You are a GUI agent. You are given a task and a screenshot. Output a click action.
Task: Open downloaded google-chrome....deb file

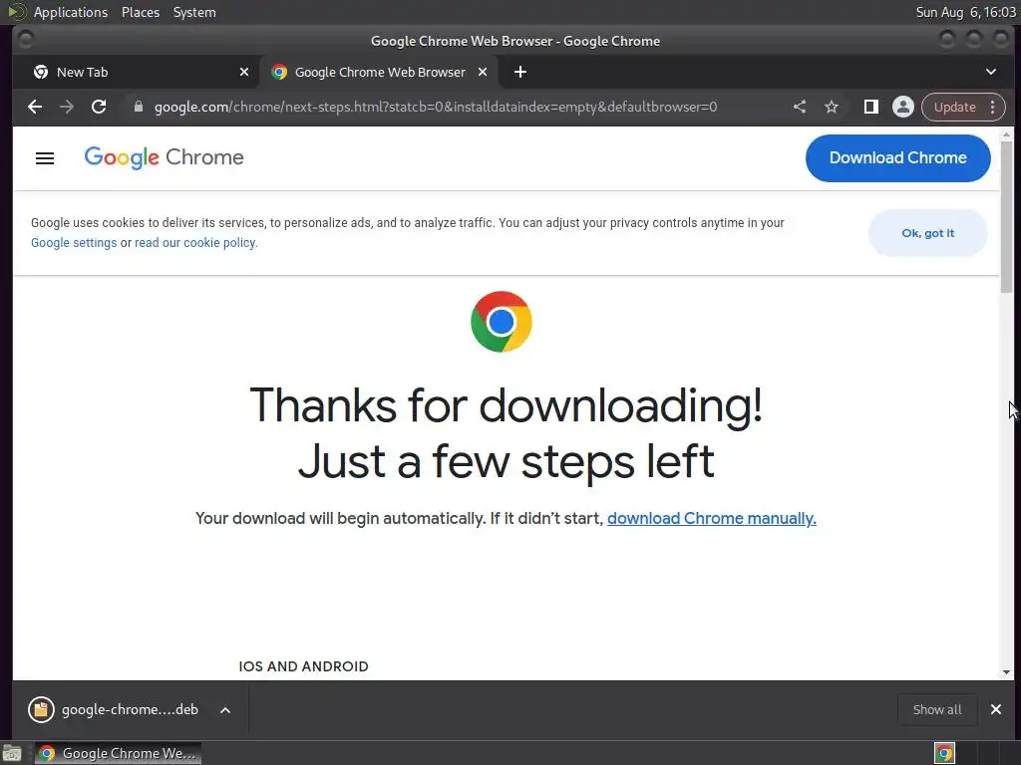pos(130,709)
